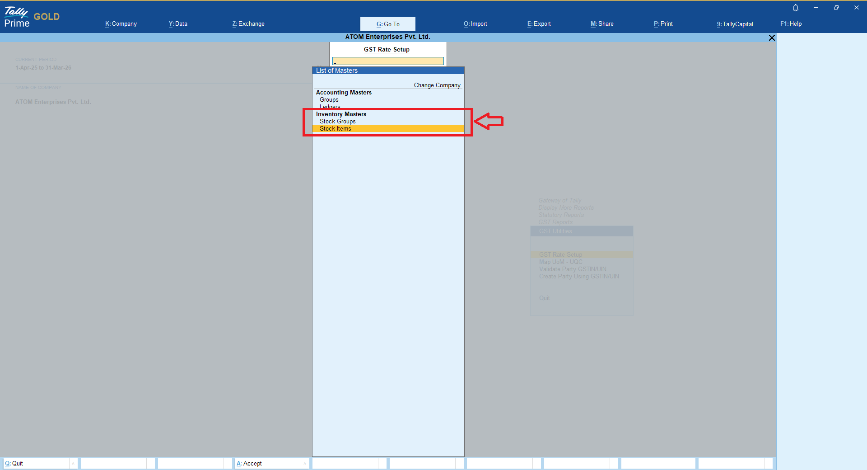Click the Tally Prime GOLD logo

point(32,17)
